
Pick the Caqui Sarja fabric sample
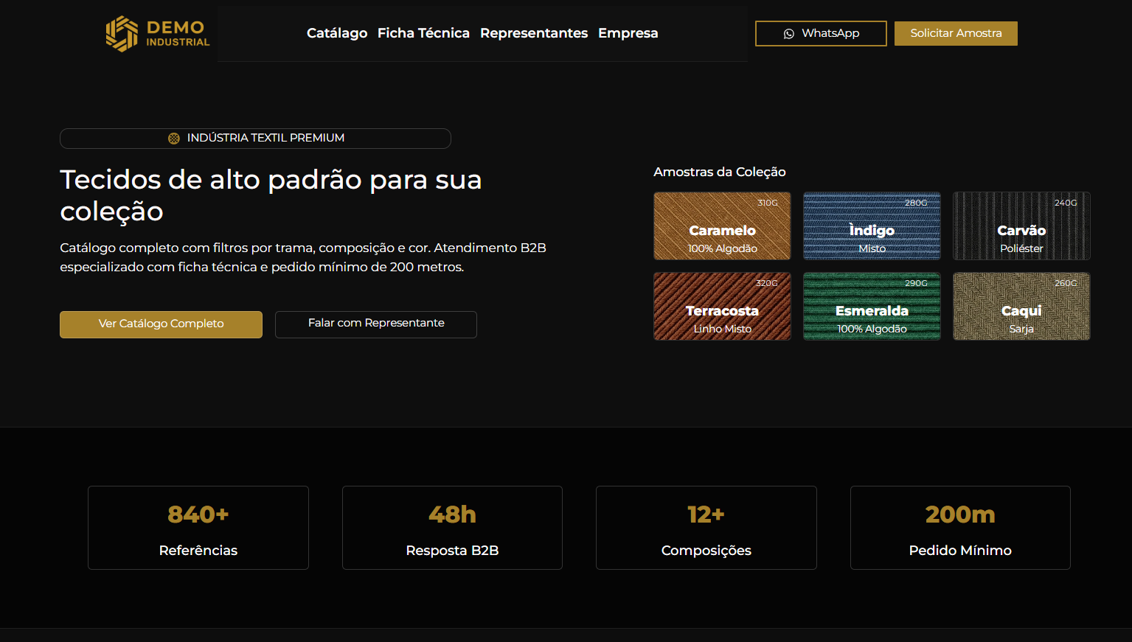click(x=1021, y=306)
